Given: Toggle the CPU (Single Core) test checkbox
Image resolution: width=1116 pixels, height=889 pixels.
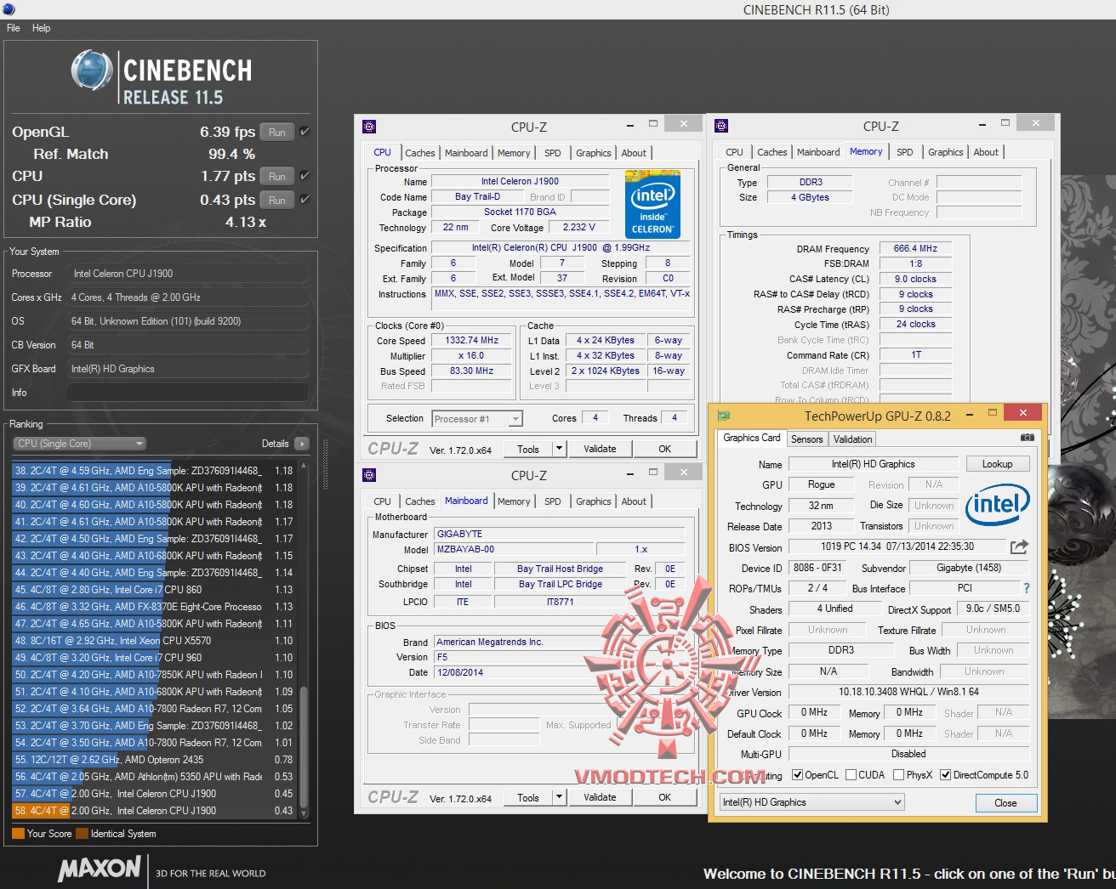Looking at the screenshot, I should tap(305, 200).
